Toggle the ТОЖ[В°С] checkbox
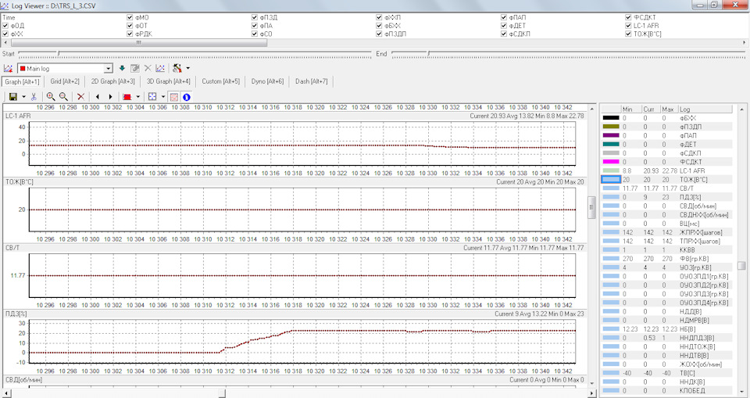 click(628, 34)
